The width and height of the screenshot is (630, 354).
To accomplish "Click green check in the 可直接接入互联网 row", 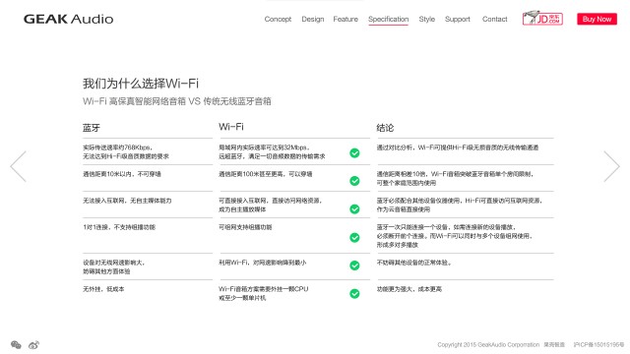I will (x=354, y=209).
